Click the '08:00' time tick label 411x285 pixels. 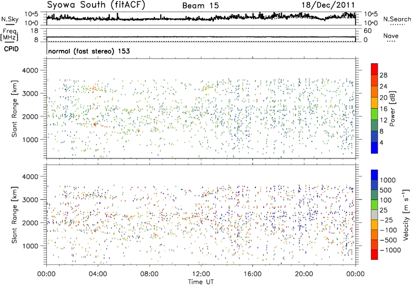[x=150, y=274]
